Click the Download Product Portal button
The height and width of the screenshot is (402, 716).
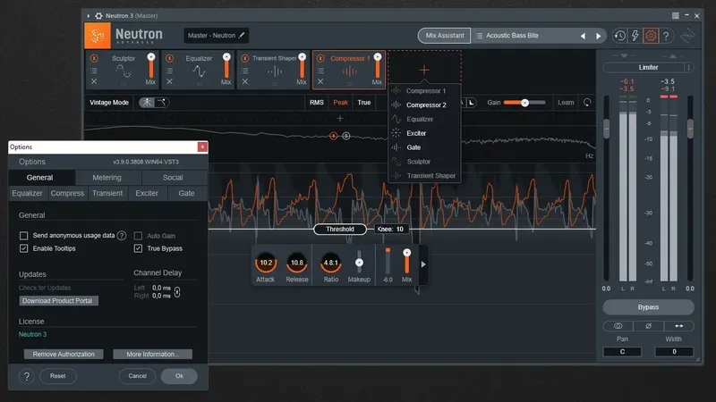click(58, 301)
